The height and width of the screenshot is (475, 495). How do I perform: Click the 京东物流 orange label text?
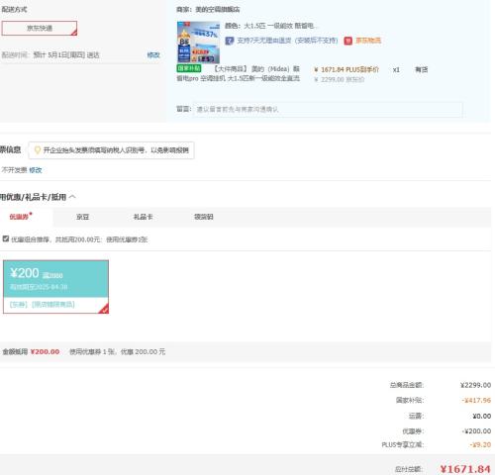click(x=368, y=41)
